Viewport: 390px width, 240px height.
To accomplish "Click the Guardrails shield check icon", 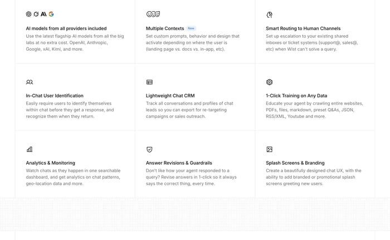I will coord(149,149).
